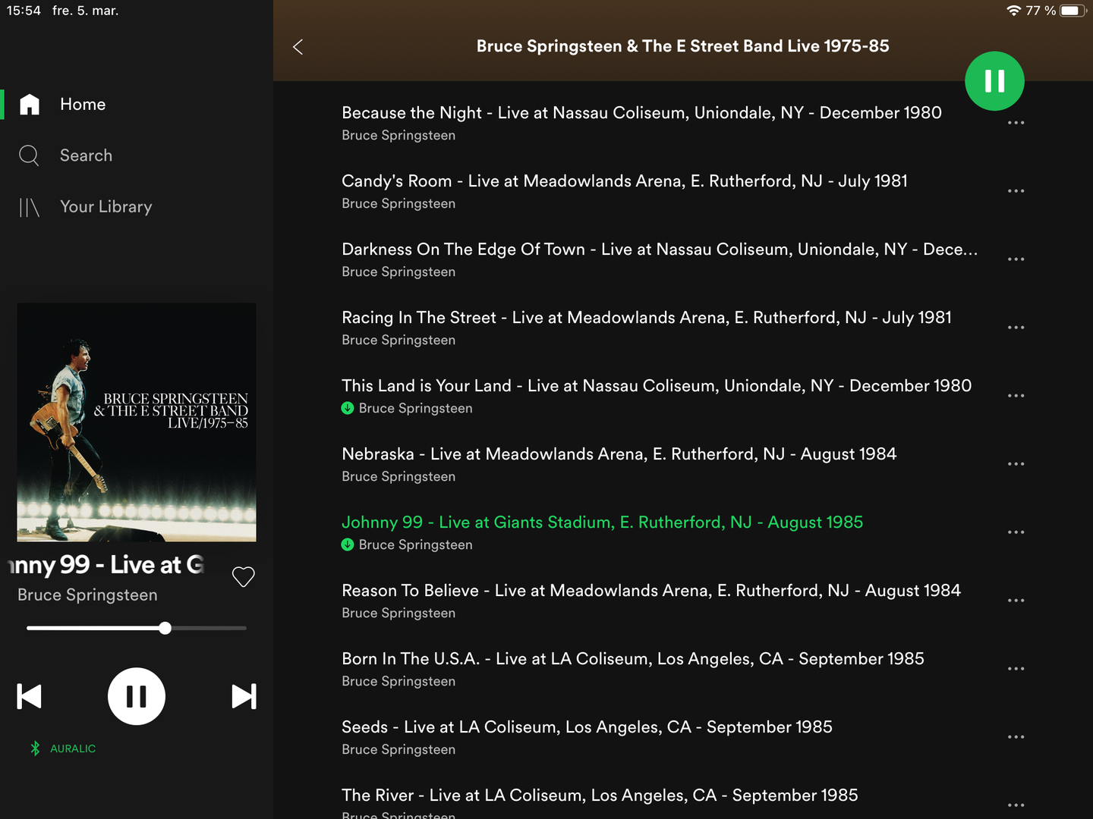Select the currently playing Johnny 99 track
This screenshot has width=1093, height=819.
(602, 532)
